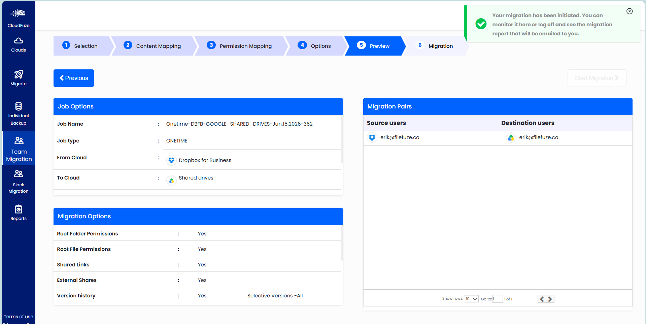Click Root Folder Permissions label
The height and width of the screenshot is (324, 646).
[x=88, y=234]
